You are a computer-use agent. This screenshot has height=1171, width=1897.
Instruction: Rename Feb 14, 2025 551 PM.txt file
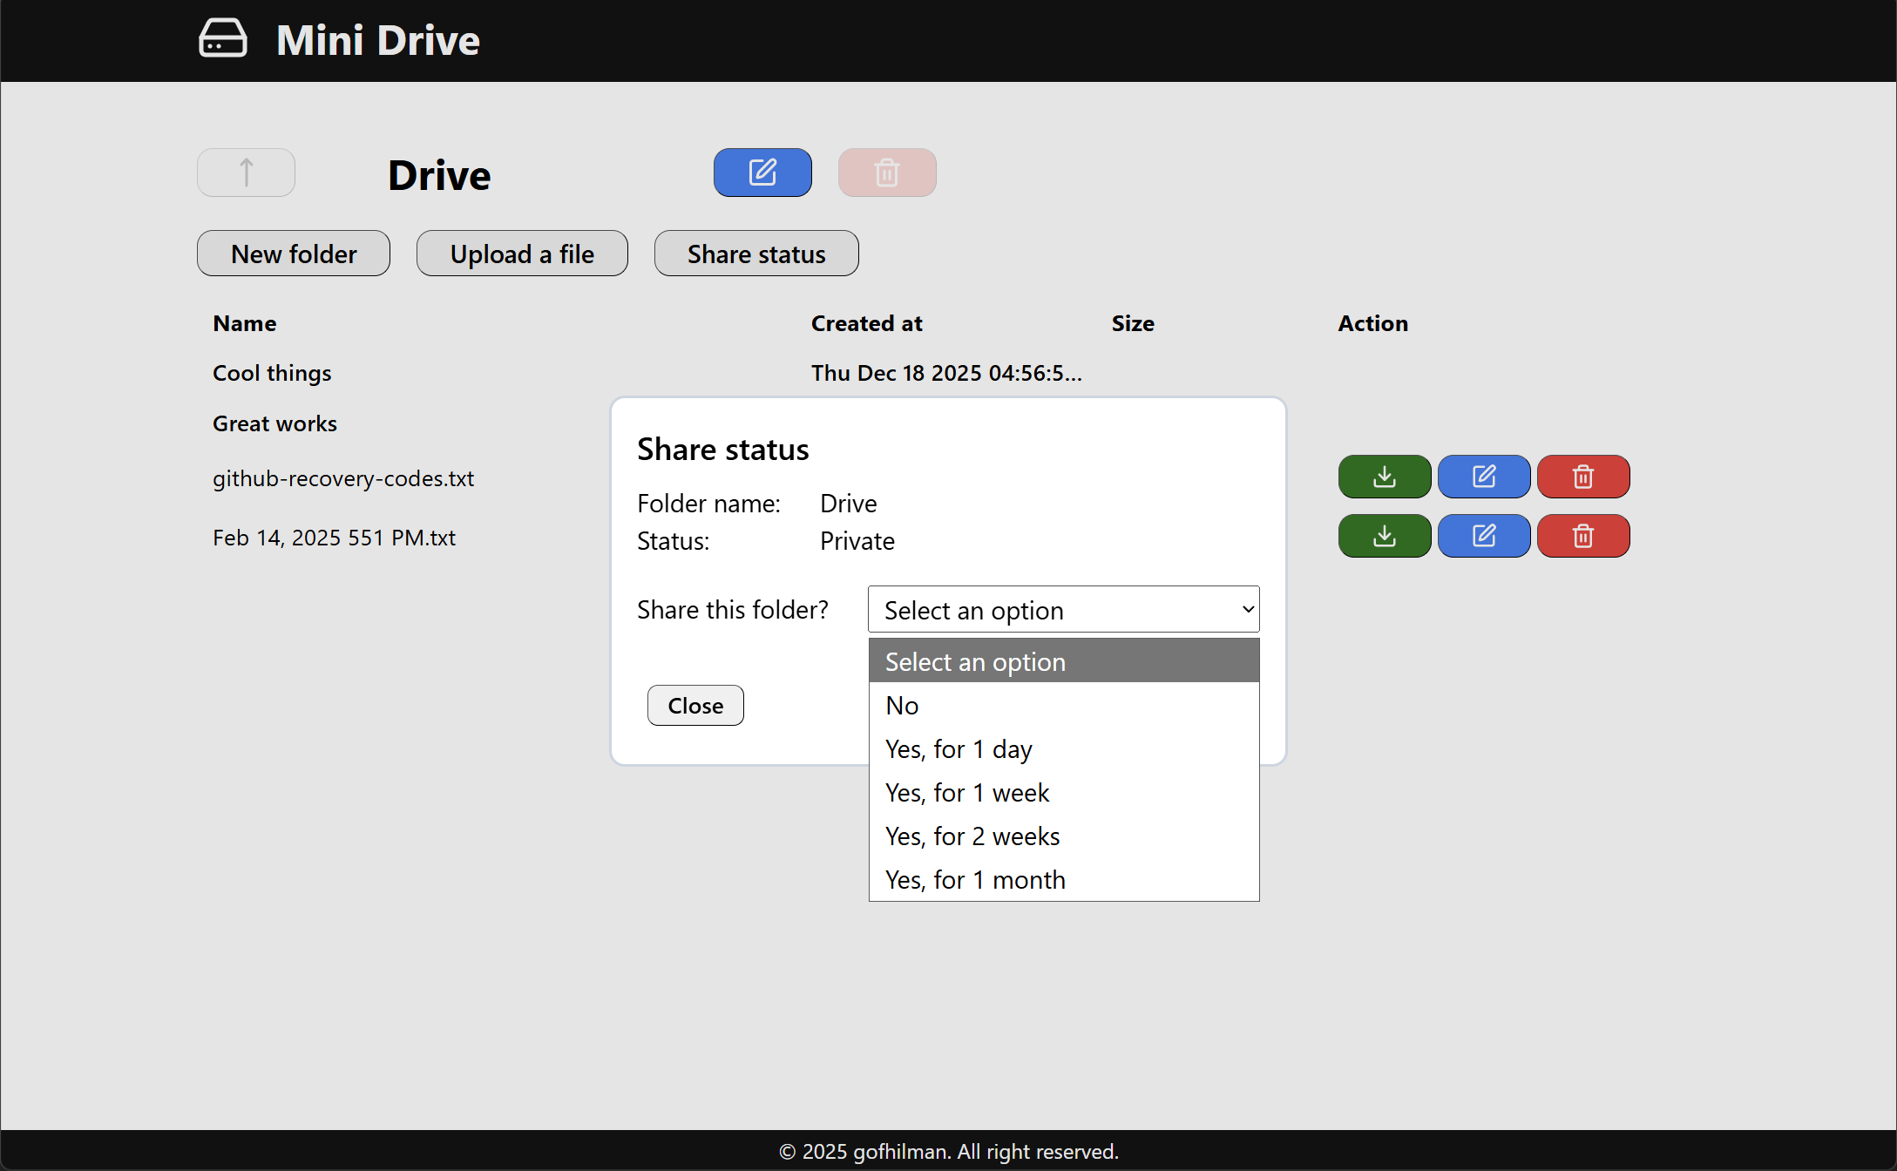(x=1483, y=536)
